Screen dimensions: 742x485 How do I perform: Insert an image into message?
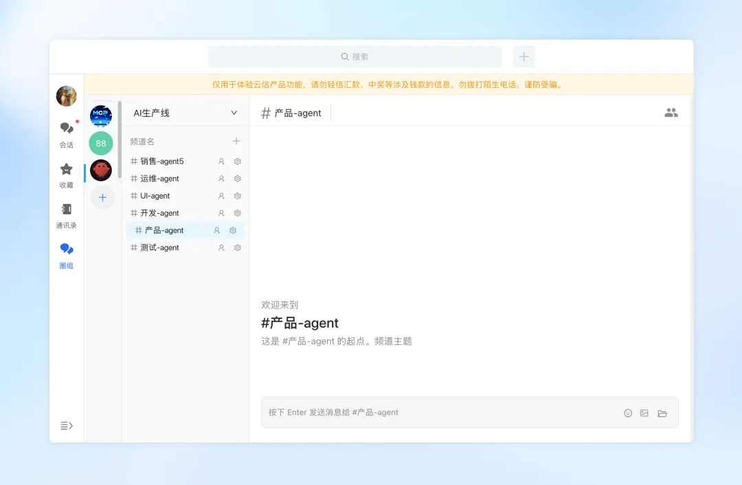tap(644, 413)
